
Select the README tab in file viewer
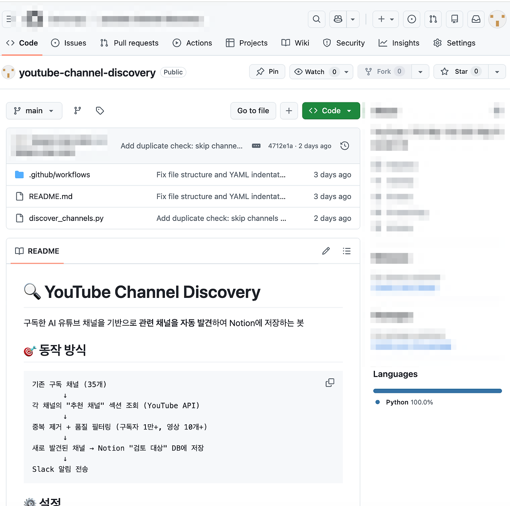(37, 251)
